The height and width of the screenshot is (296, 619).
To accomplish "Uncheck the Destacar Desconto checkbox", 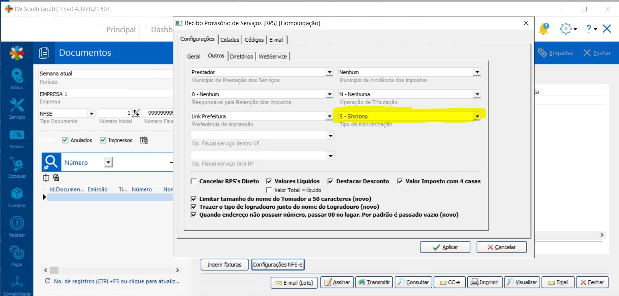I will (331, 181).
